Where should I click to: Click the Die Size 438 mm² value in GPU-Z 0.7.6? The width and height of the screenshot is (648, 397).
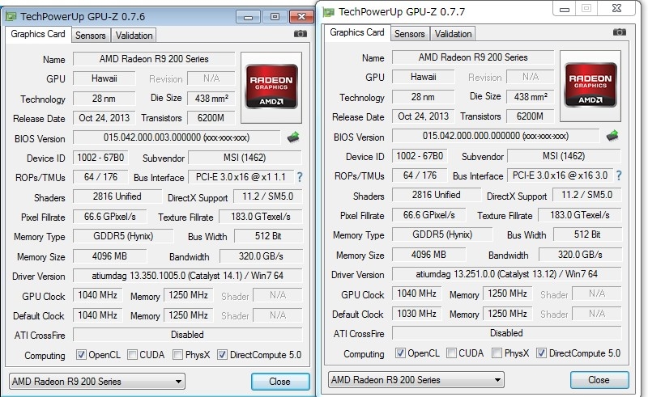[211, 98]
